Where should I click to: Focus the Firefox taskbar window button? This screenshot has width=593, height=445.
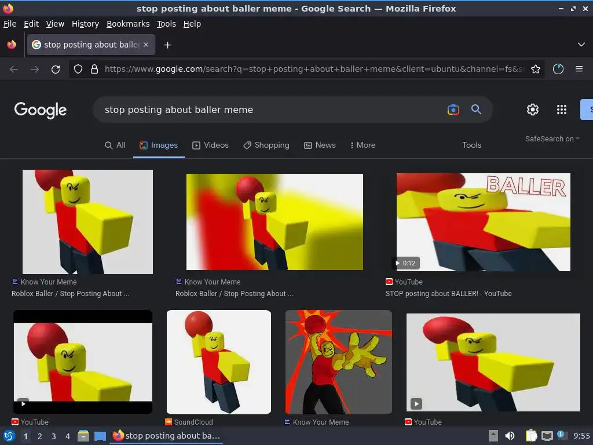point(166,436)
